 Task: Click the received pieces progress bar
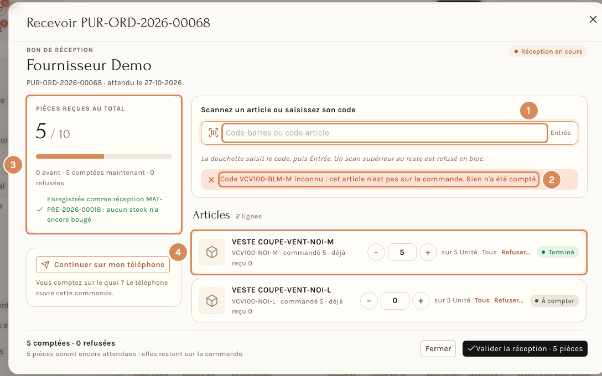click(104, 156)
